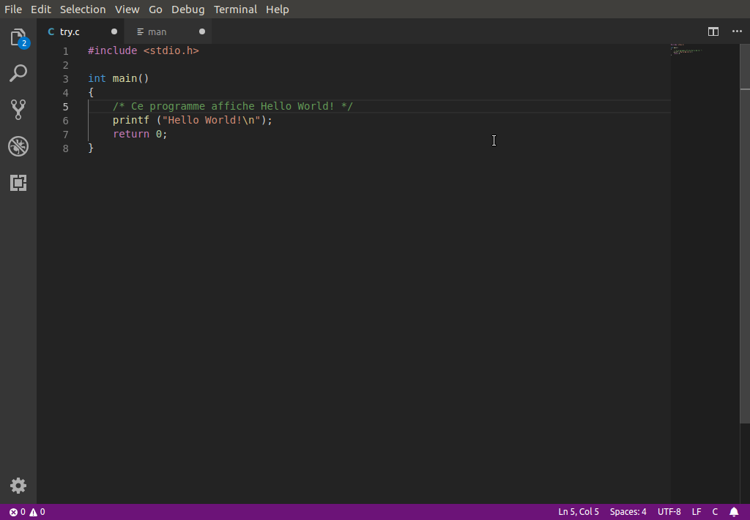Click the Split Editor icon
750x520 pixels.
pyautogui.click(x=713, y=31)
